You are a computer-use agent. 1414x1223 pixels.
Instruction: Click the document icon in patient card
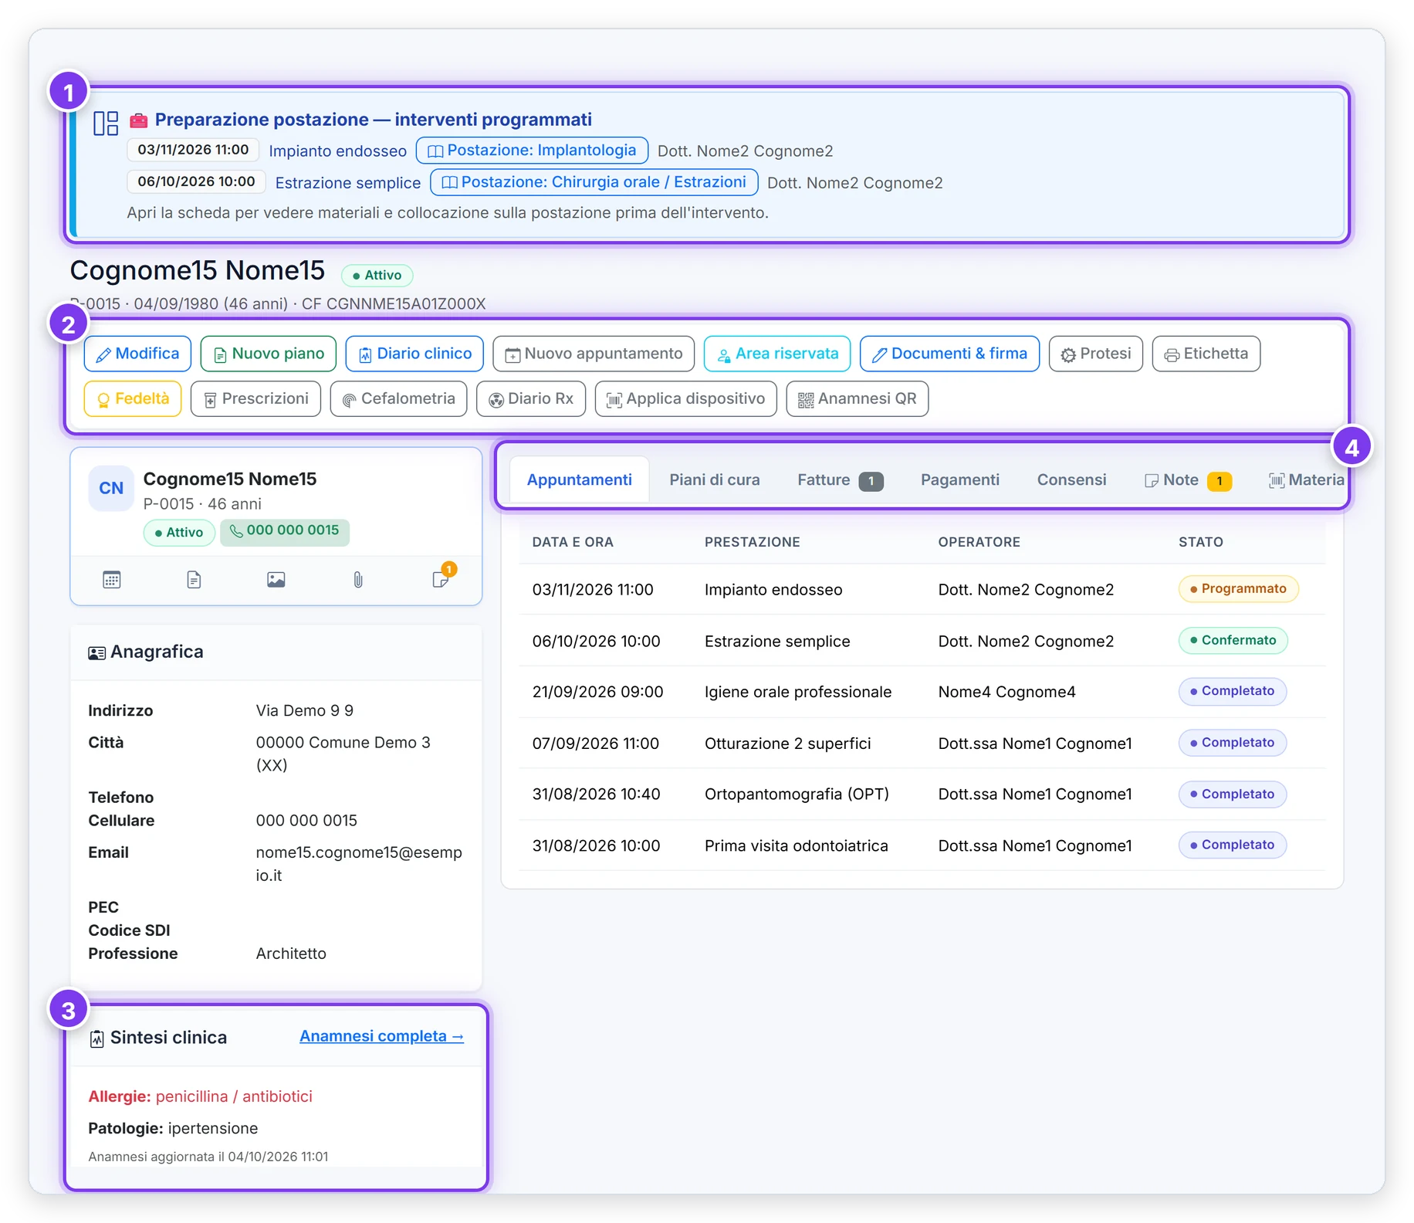[x=194, y=580]
